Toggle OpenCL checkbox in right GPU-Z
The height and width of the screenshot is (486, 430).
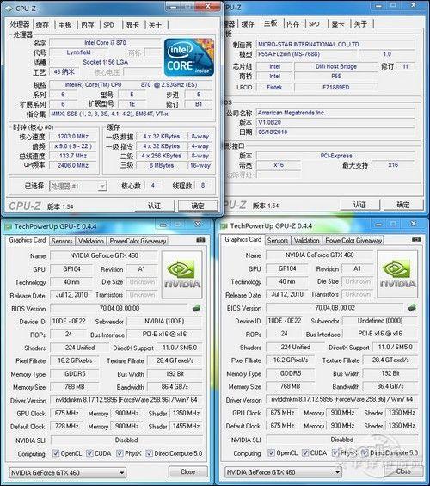coord(272,452)
